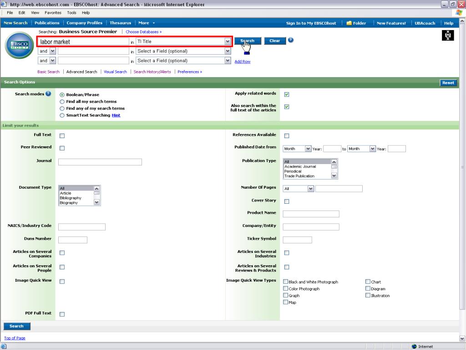Click the SmartText Hint link
This screenshot has width=466, height=350.
pyautogui.click(x=116, y=115)
